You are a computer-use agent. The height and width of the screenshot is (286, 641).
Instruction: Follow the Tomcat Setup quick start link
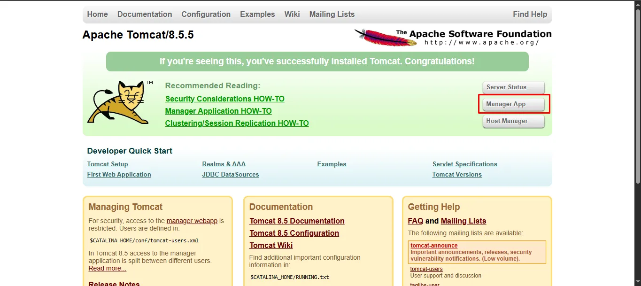point(108,164)
